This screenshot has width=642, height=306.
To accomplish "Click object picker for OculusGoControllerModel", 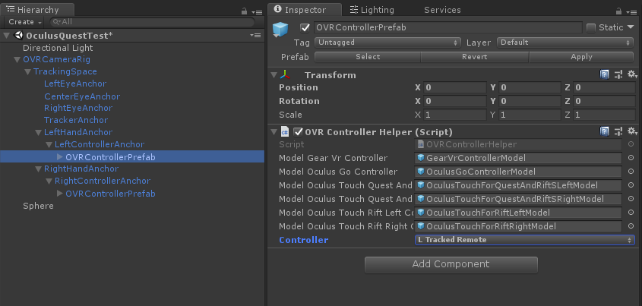I will (631, 172).
